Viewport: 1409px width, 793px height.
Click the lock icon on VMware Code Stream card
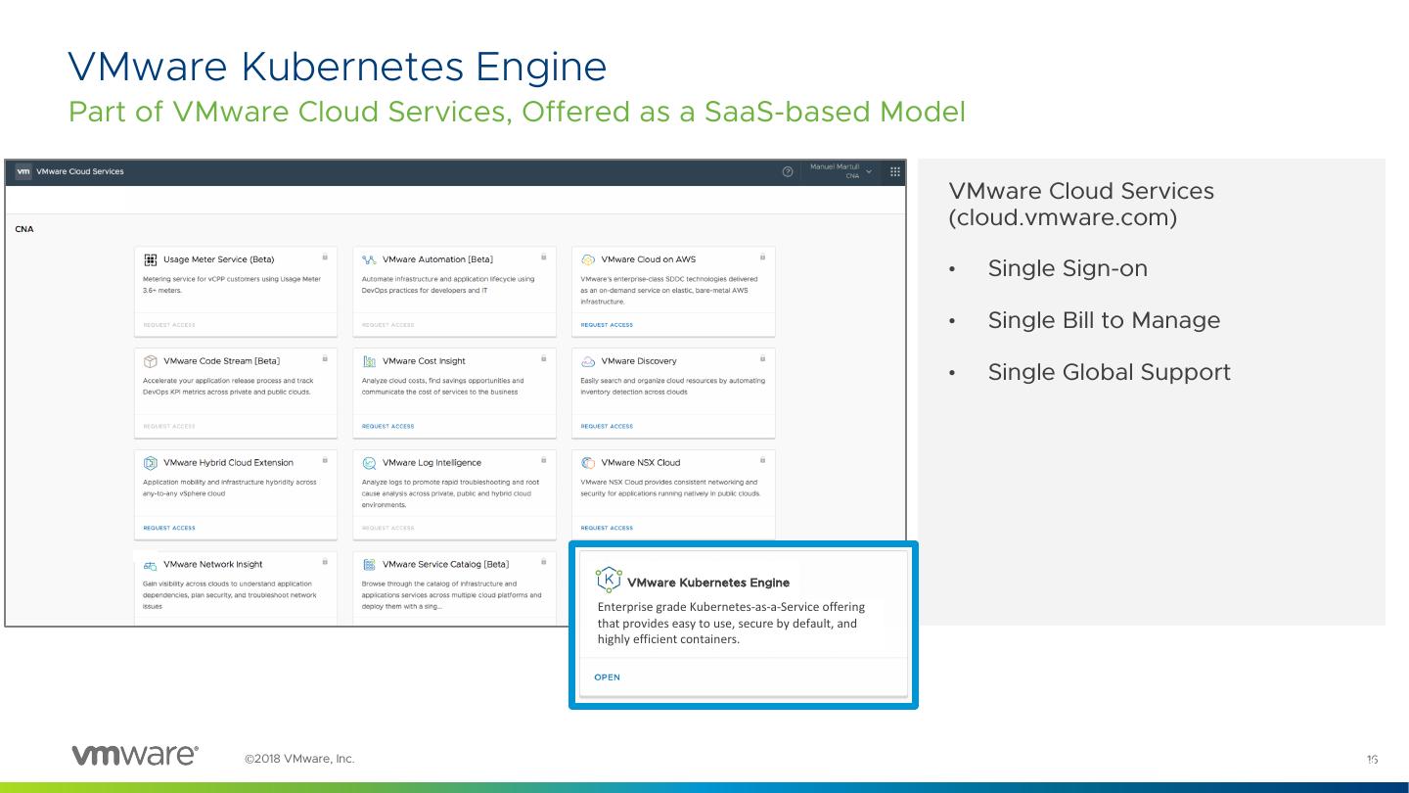click(x=325, y=358)
